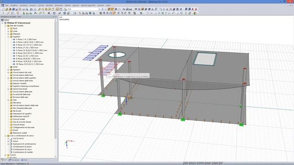Open the Modifica menu
The image size is (294, 165).
tap(14, 5)
